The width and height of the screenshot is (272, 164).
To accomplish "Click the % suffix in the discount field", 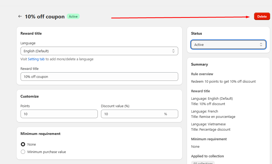I will point(165,114).
